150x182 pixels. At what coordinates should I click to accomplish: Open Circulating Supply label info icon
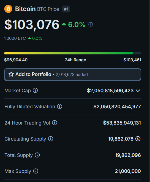pos(51,139)
